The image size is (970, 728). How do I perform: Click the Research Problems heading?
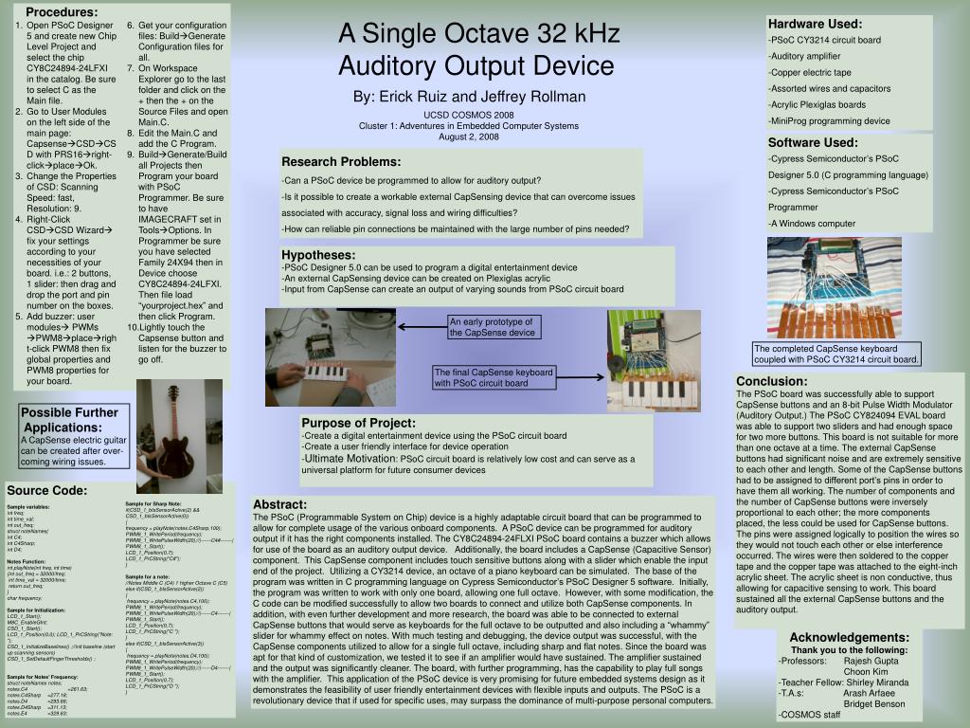[x=341, y=161]
